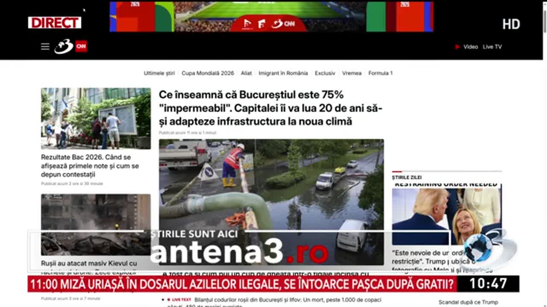Open the Cupa Mondială 2026 section
This screenshot has width=547, height=307.
coord(208,73)
